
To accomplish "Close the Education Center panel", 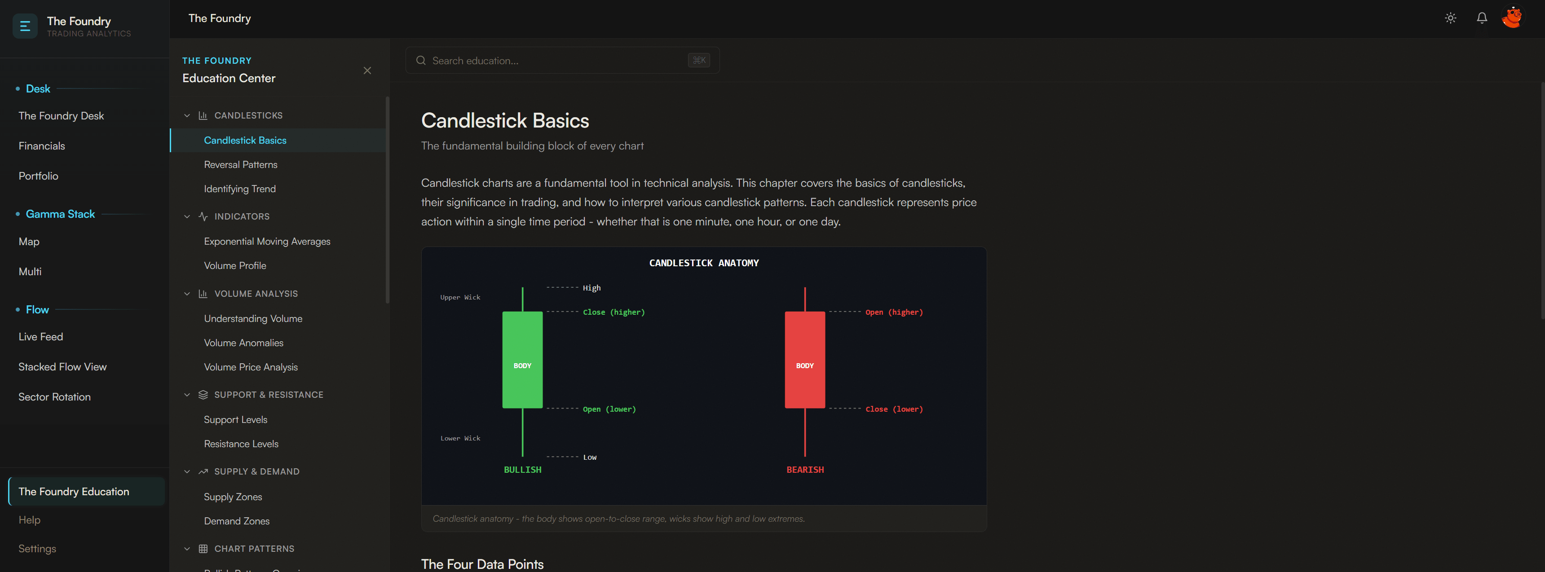I will [367, 71].
